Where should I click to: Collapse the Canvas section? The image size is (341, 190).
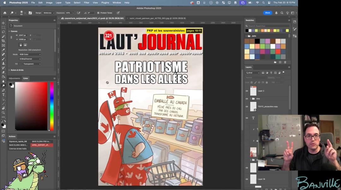[9, 31]
